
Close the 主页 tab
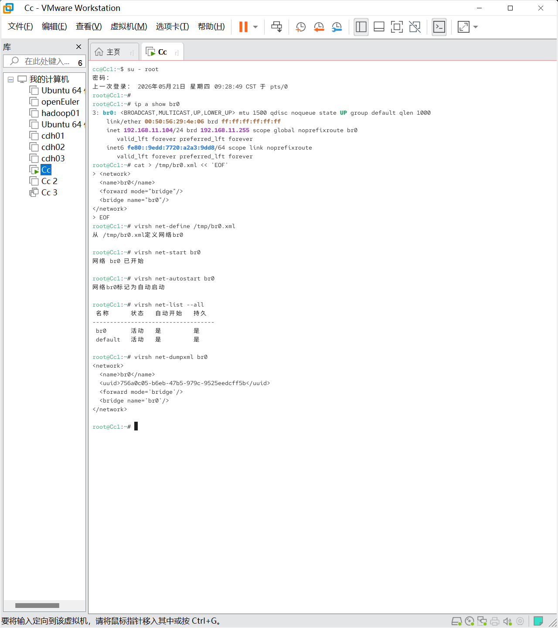(x=132, y=53)
